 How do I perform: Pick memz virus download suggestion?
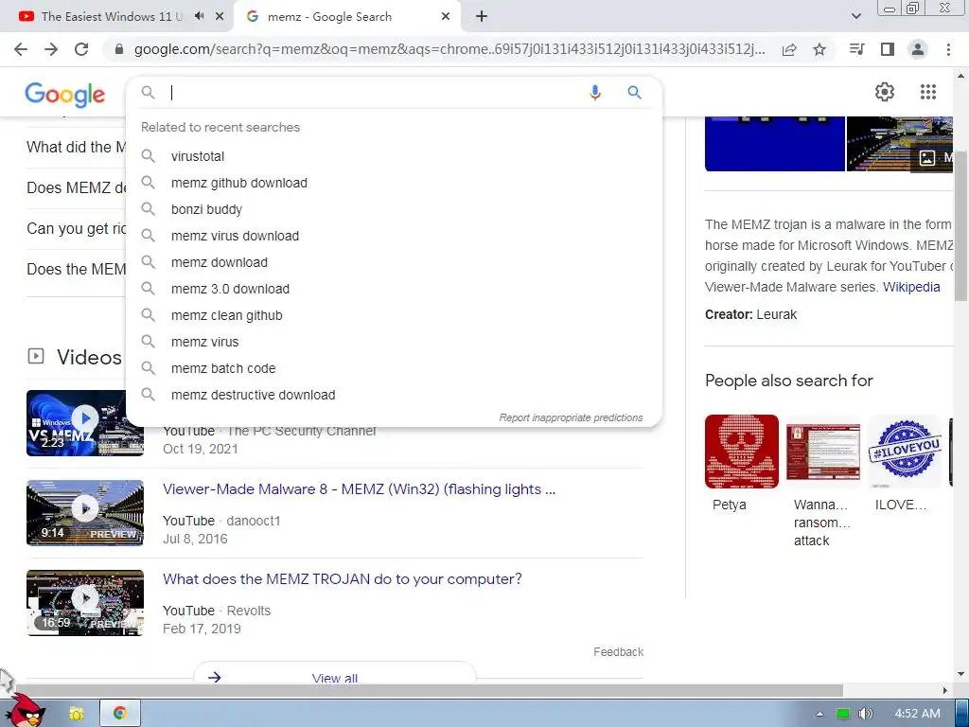(x=395, y=236)
